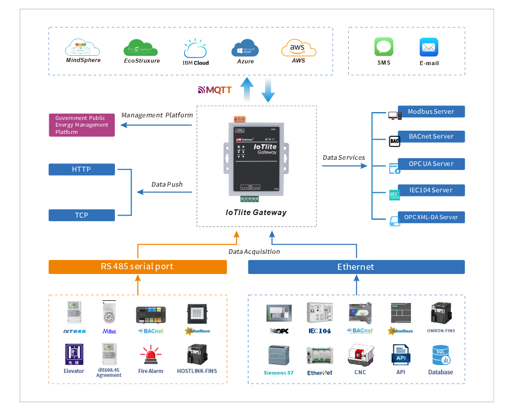The width and height of the screenshot is (516, 412).
Task: Click the computer icon beside Modbus Server
Action: click(x=394, y=116)
